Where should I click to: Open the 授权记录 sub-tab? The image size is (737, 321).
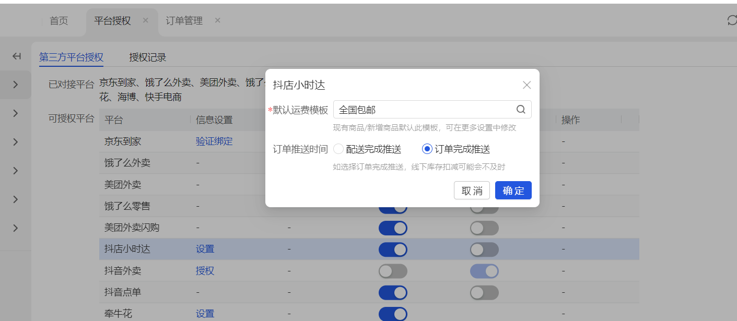click(x=148, y=57)
